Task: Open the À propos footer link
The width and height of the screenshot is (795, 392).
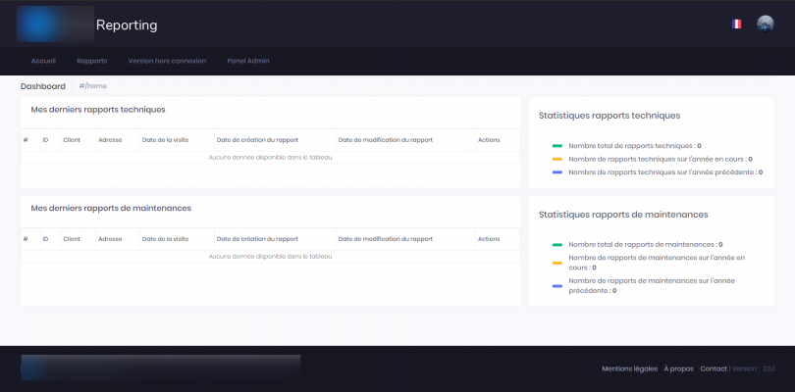Action: 678,368
